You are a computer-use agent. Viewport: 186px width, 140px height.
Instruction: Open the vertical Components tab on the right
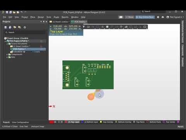(x=183, y=50)
